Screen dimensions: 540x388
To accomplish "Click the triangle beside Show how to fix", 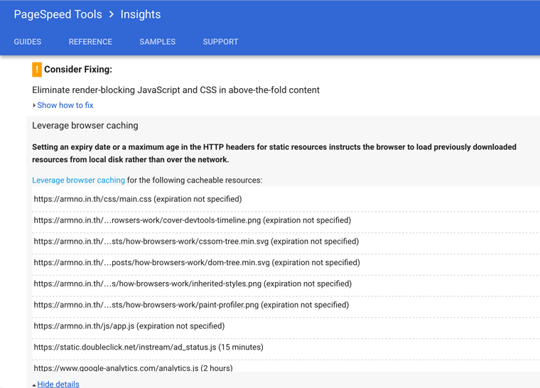I will click(34, 105).
